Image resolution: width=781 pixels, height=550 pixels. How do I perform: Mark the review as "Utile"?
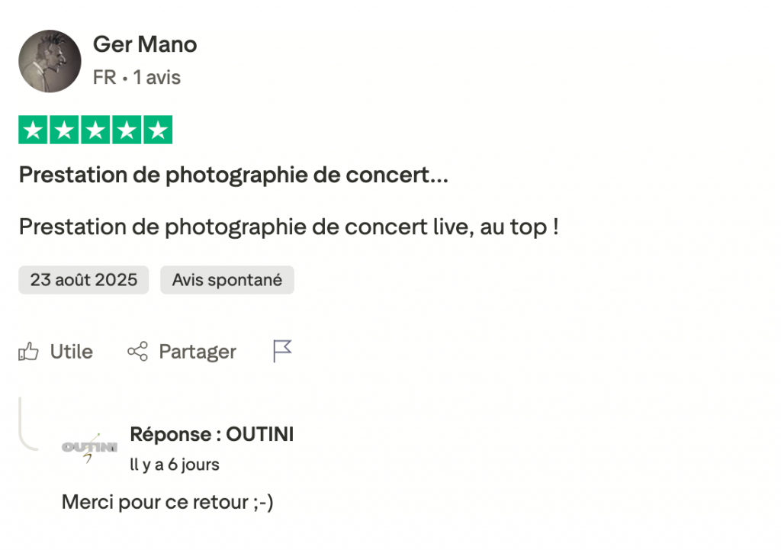tap(71, 352)
